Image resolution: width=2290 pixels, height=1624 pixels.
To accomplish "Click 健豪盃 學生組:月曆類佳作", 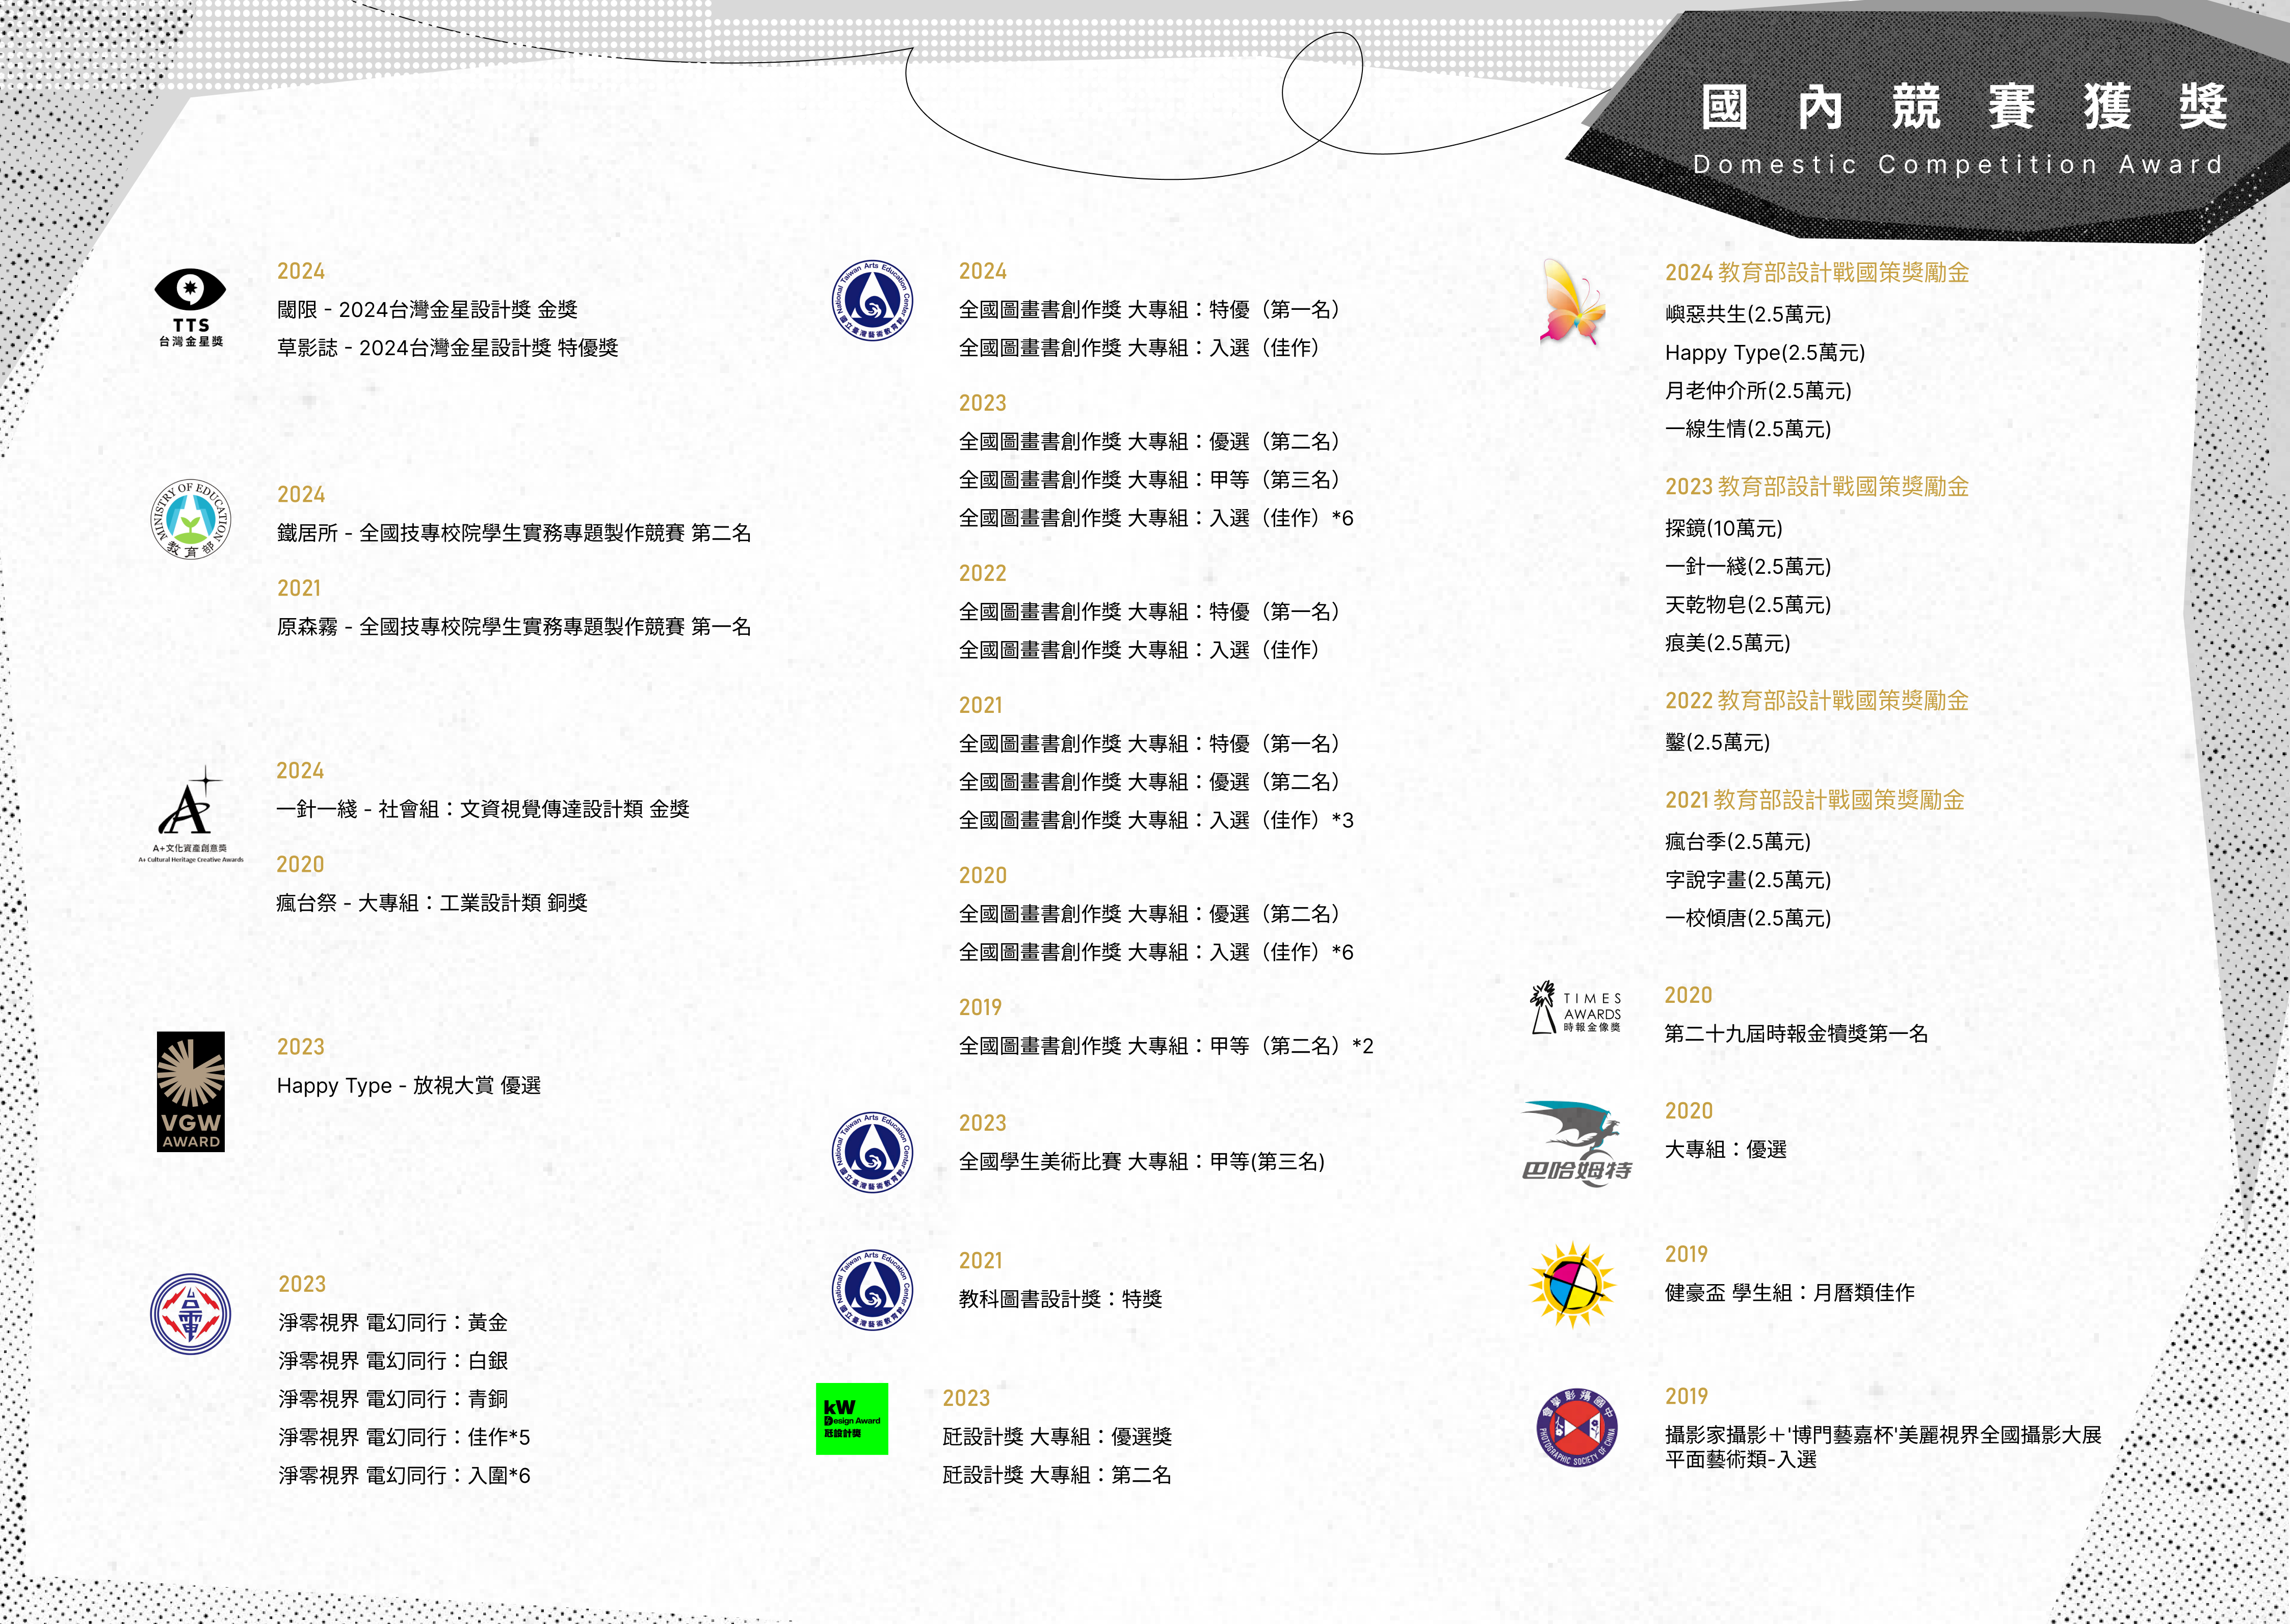I will [x=1790, y=1292].
